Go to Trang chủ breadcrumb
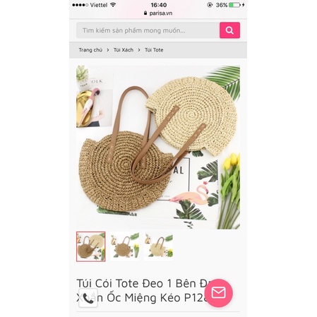The width and height of the screenshot is (317, 317). coord(90,50)
